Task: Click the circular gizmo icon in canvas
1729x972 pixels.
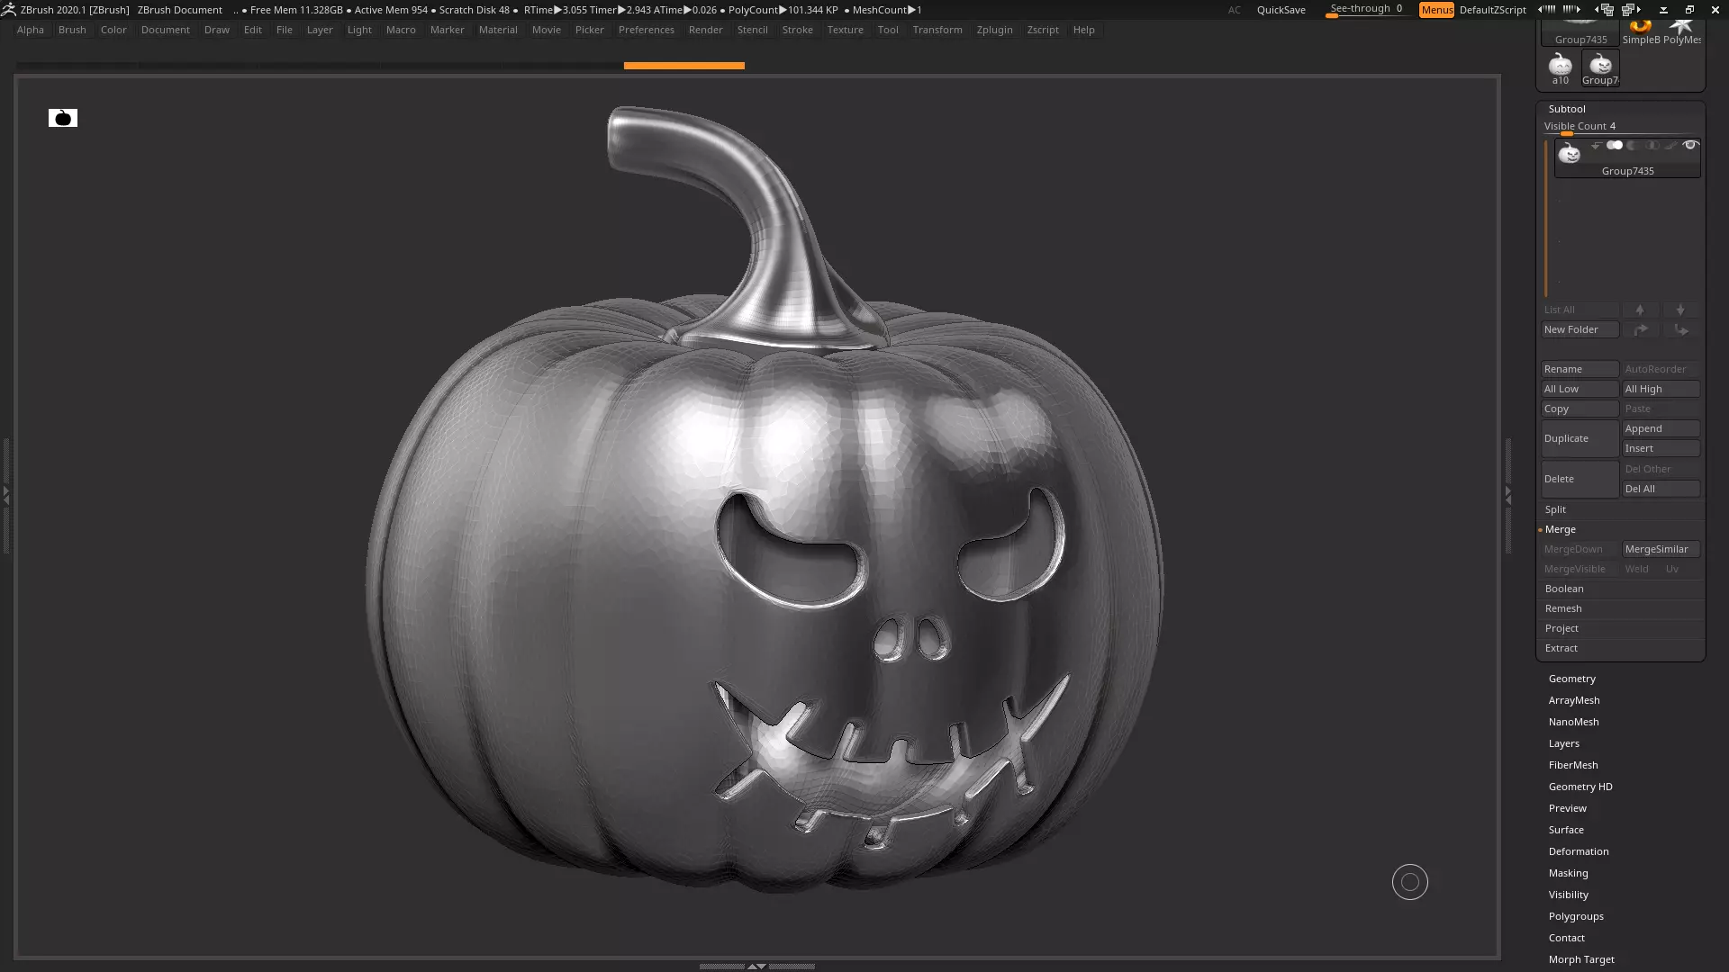Action: click(x=1409, y=882)
